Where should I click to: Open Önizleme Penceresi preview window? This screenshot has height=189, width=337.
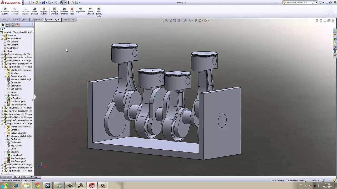click(x=64, y=11)
